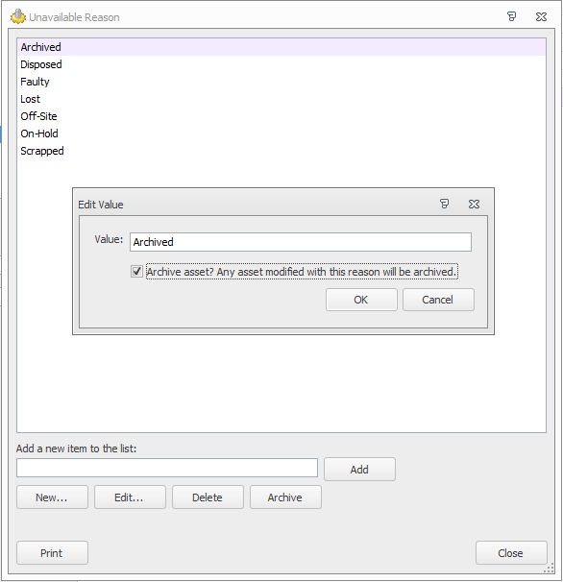Select Off-Site in the reason list

click(281, 116)
